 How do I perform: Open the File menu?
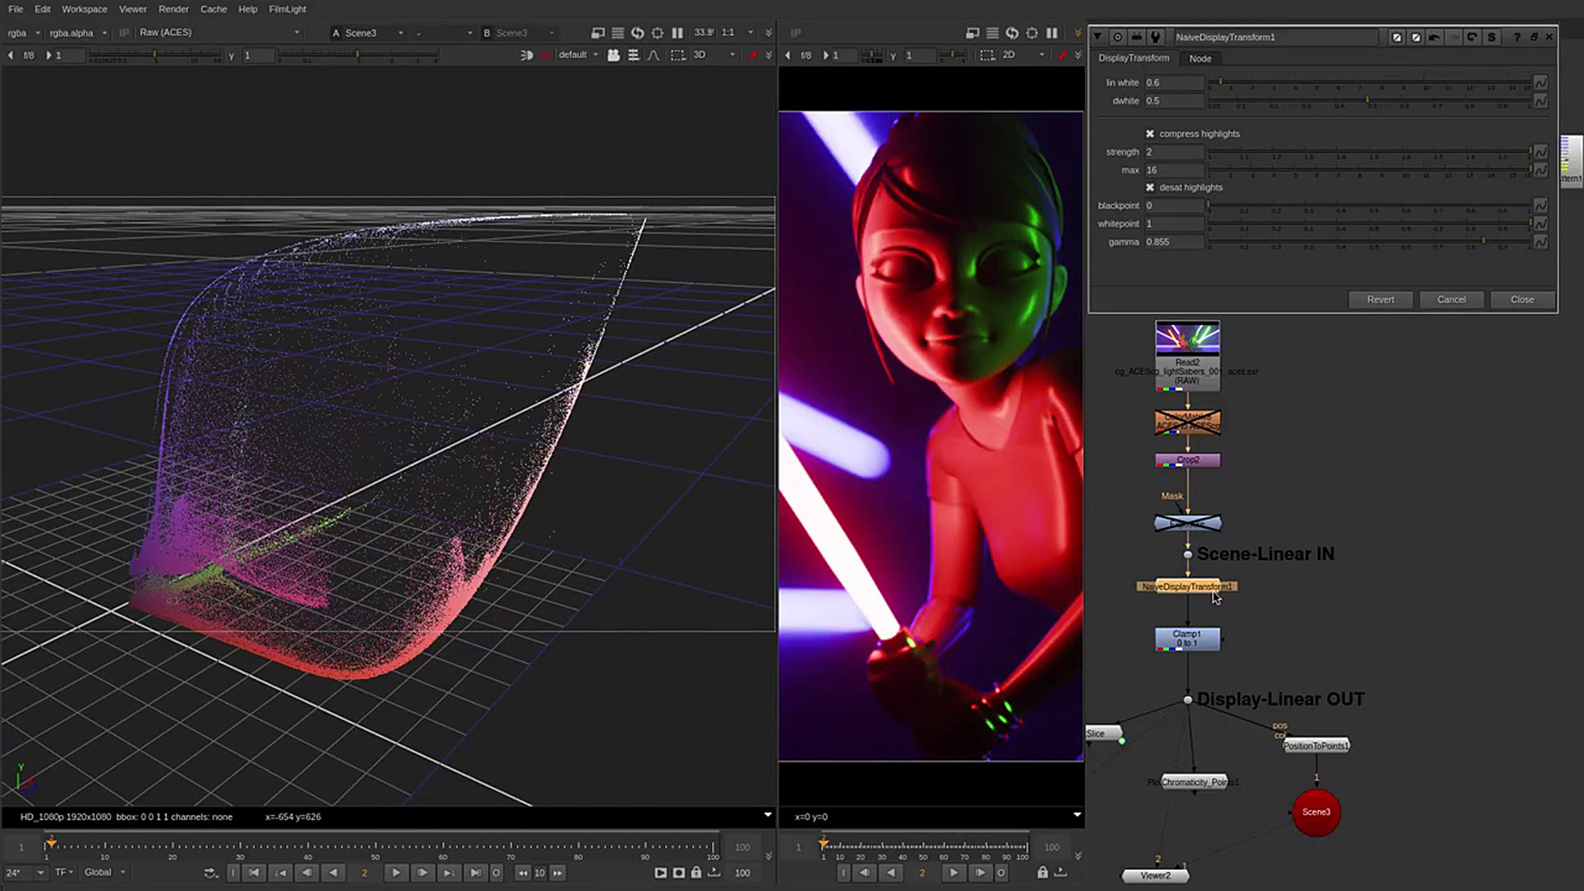pyautogui.click(x=16, y=9)
